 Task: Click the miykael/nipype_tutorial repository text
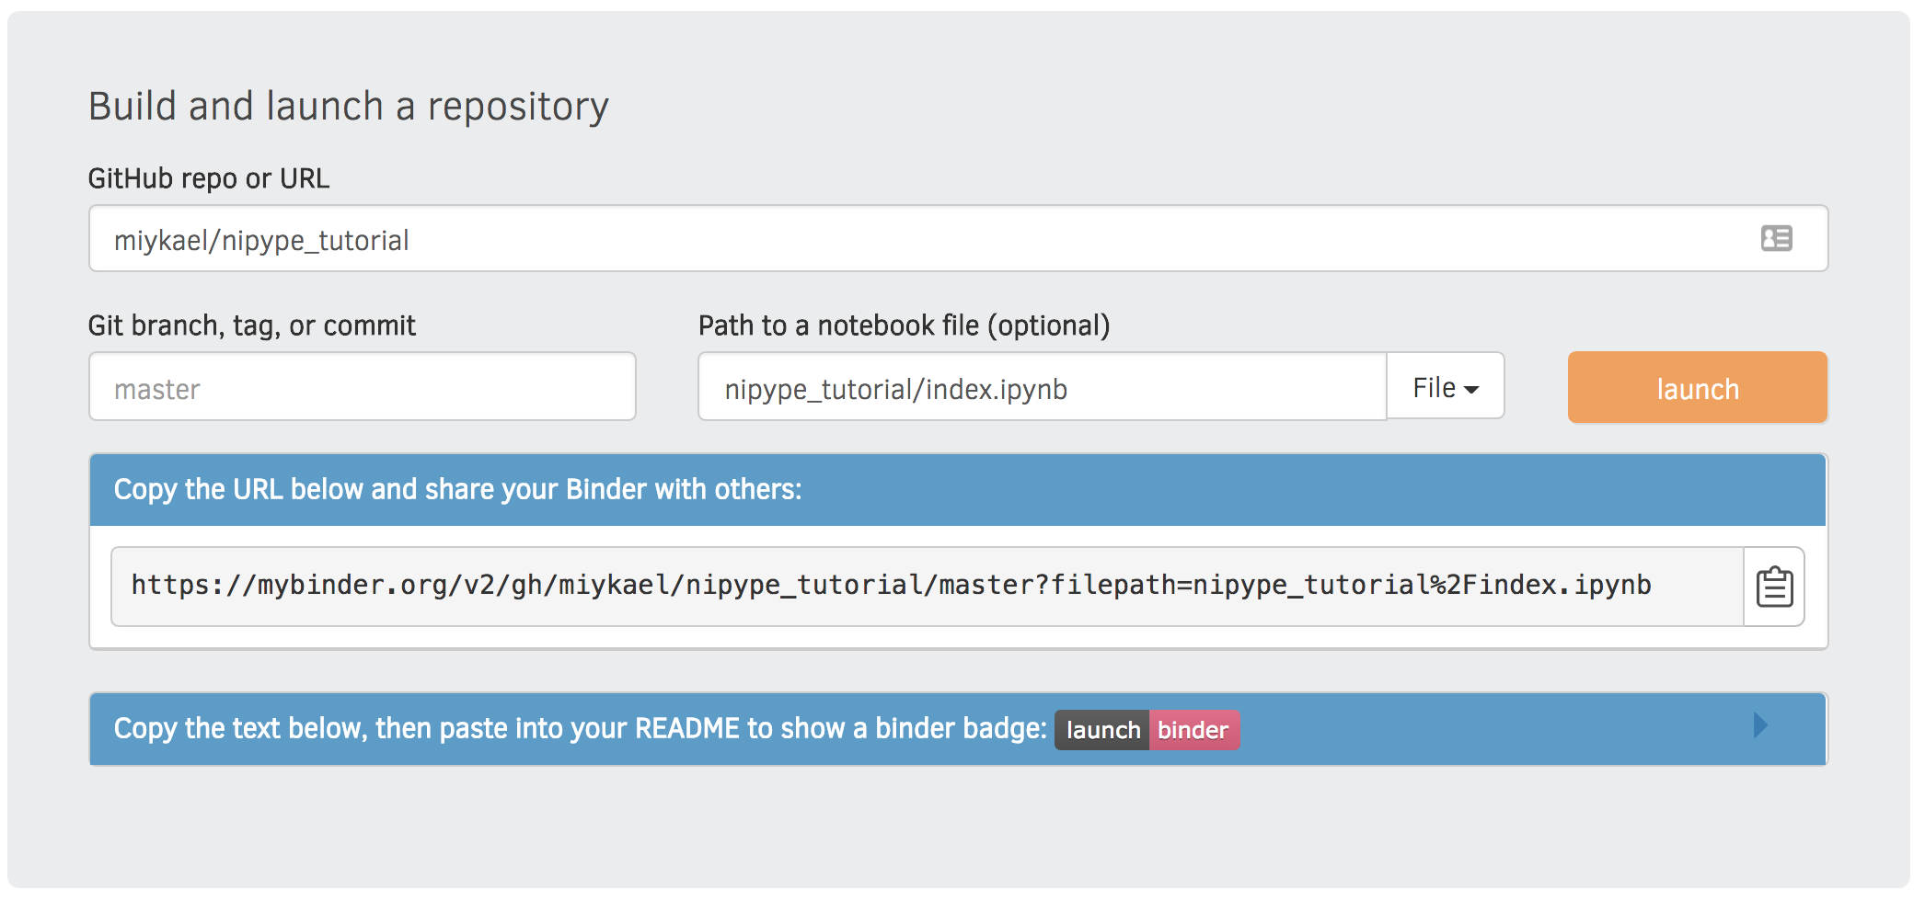[260, 239]
